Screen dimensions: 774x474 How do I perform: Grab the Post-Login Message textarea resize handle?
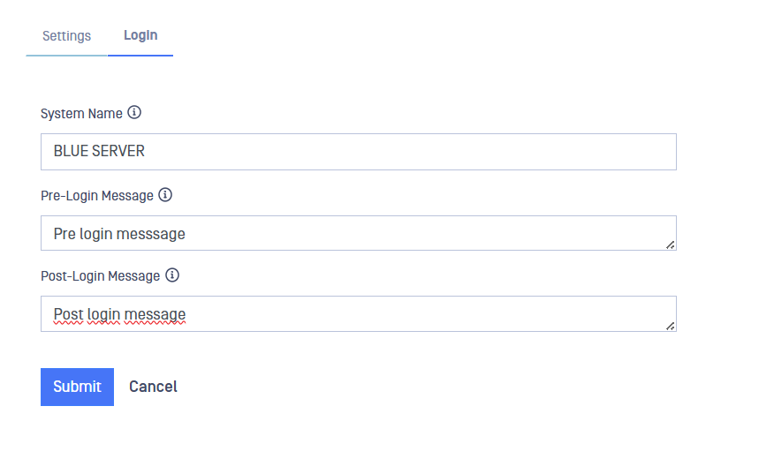tap(671, 326)
